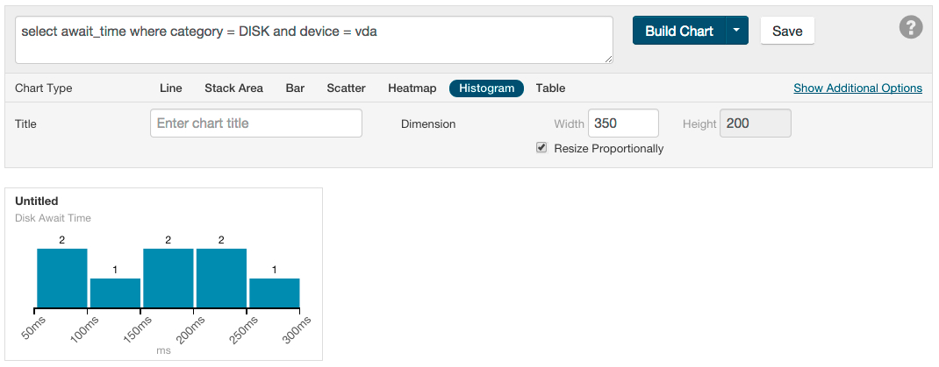The image size is (939, 367).
Task: Click the Height dimension field
Action: (x=755, y=124)
